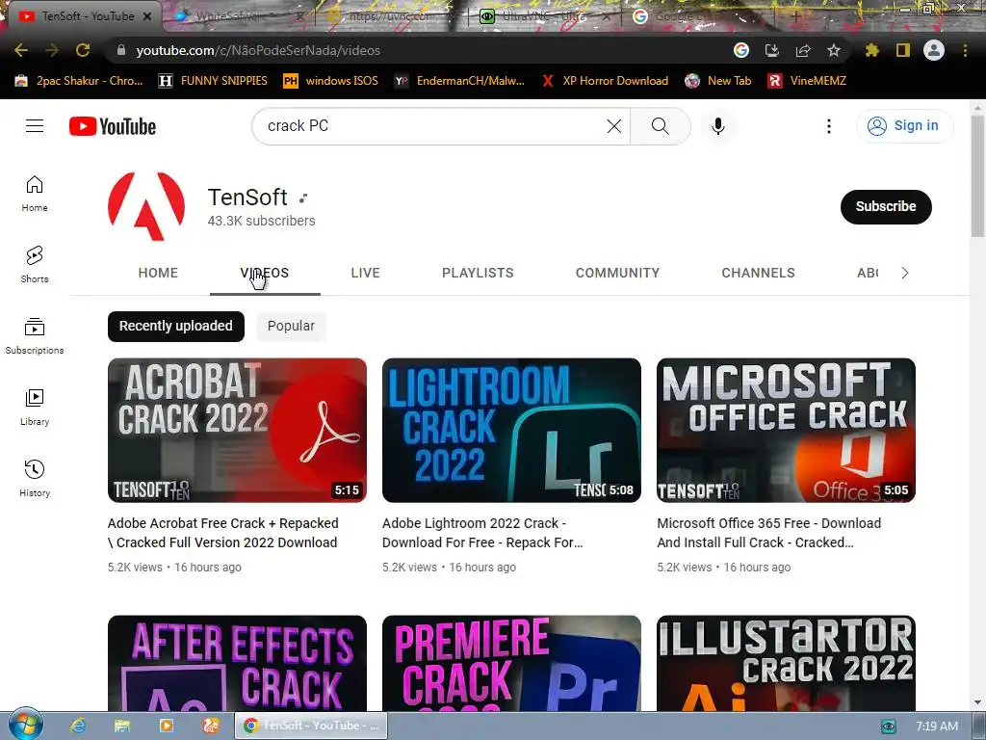Open Subscriptions in sidebar
The image size is (986, 740).
coord(35,336)
